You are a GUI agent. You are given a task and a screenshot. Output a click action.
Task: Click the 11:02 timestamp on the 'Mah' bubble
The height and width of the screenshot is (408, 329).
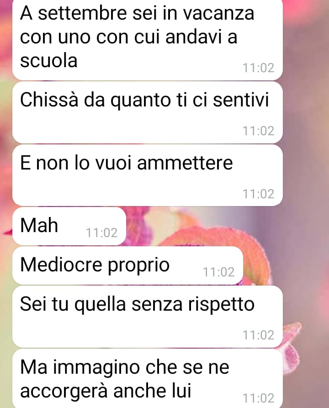(x=102, y=233)
